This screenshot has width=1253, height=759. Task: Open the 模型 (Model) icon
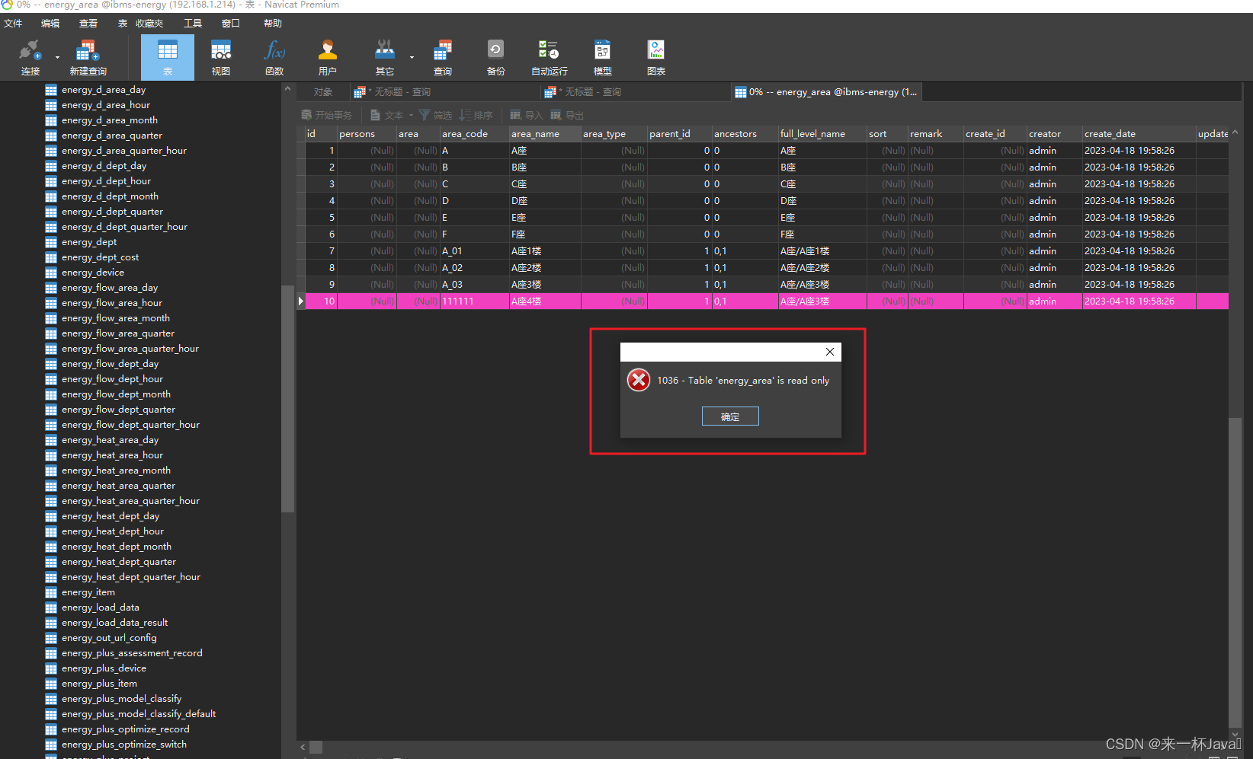(x=603, y=57)
